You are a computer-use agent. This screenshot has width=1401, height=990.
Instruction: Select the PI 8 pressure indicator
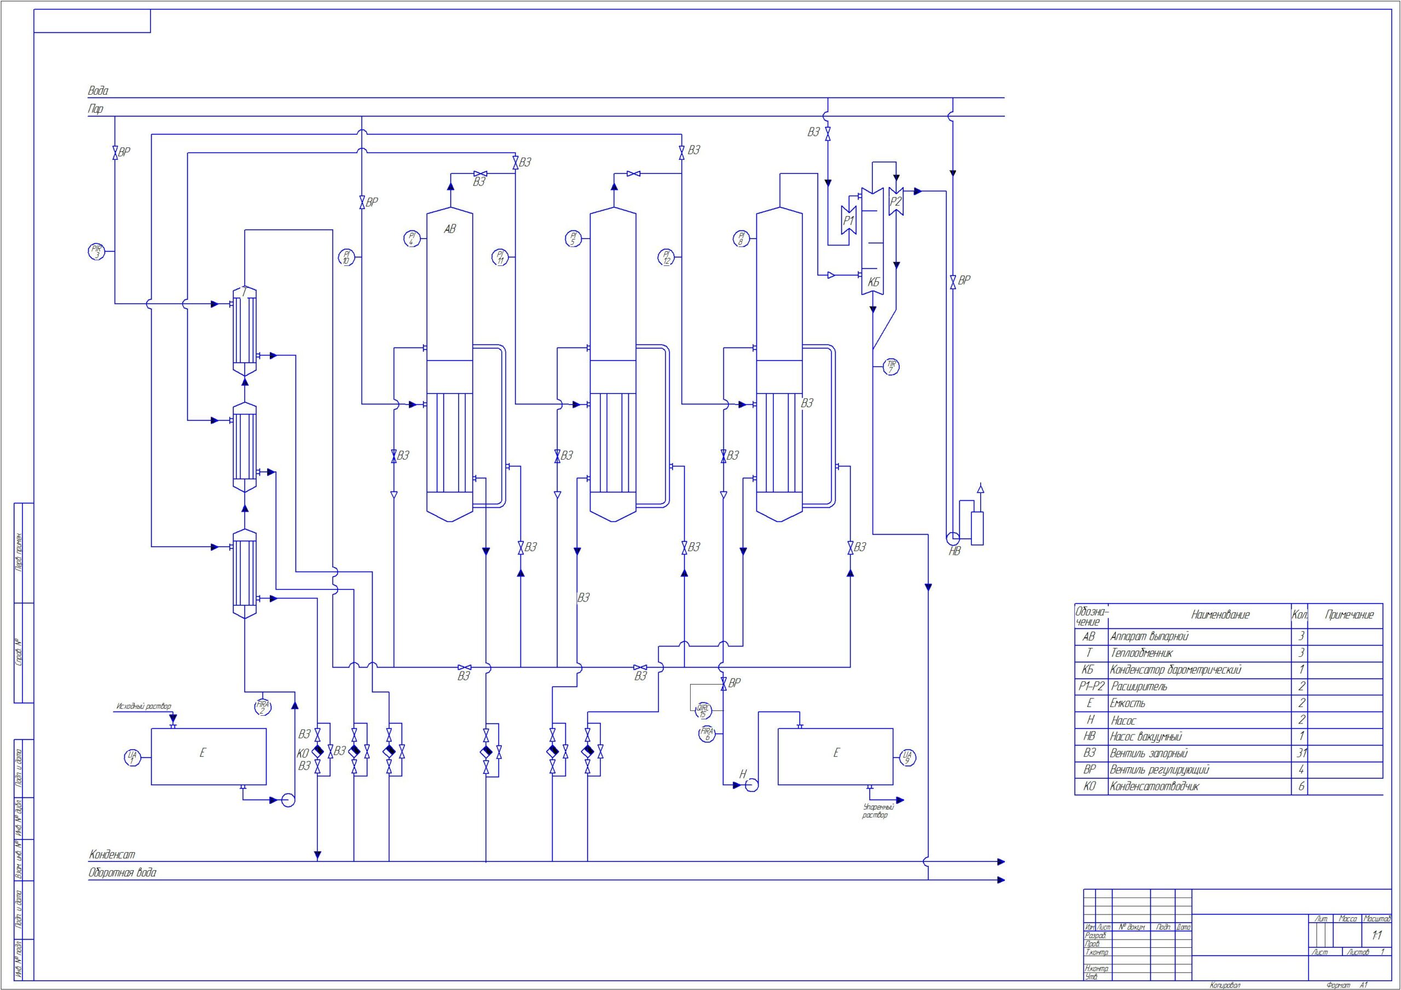[742, 239]
